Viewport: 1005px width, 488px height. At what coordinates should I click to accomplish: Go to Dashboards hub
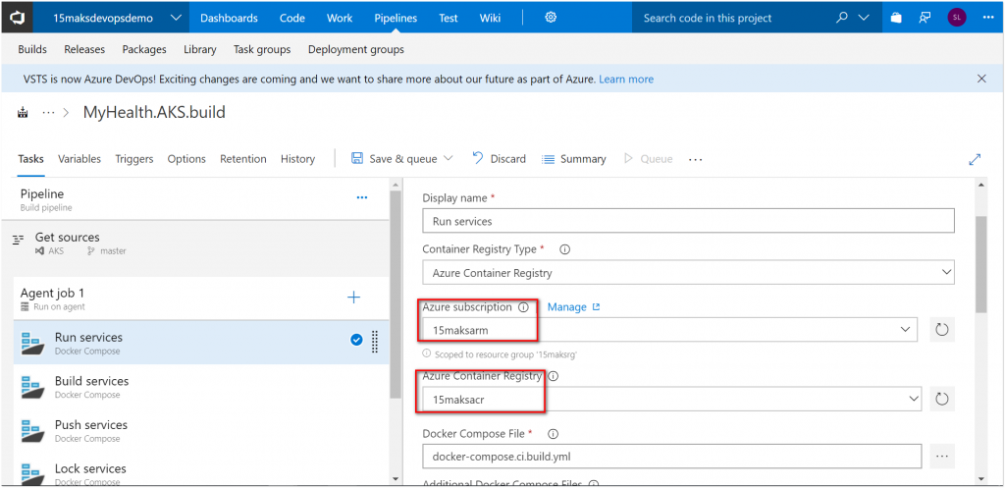(x=229, y=18)
